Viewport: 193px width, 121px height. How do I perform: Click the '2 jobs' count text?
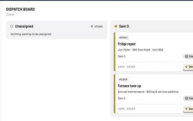click(x=10, y=14)
